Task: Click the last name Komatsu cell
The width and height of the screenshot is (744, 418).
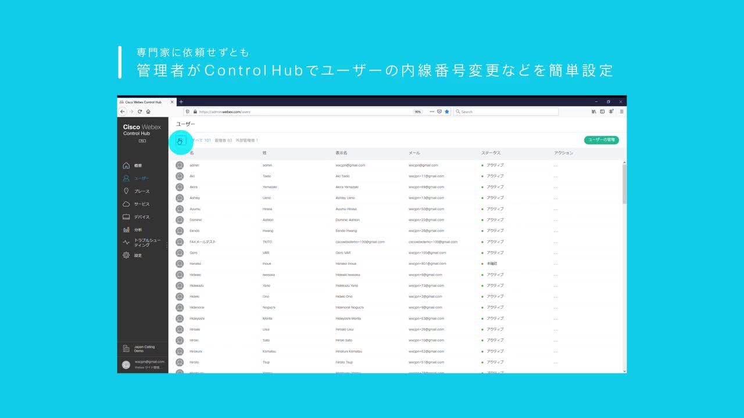Action: [x=269, y=351]
